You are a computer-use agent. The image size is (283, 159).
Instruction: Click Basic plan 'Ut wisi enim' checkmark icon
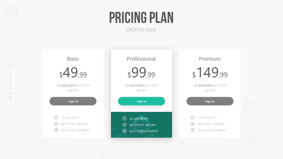[x=56, y=117]
